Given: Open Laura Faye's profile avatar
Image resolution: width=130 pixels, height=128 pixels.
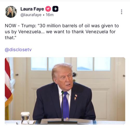Looking at the screenshot, I should (11, 12).
